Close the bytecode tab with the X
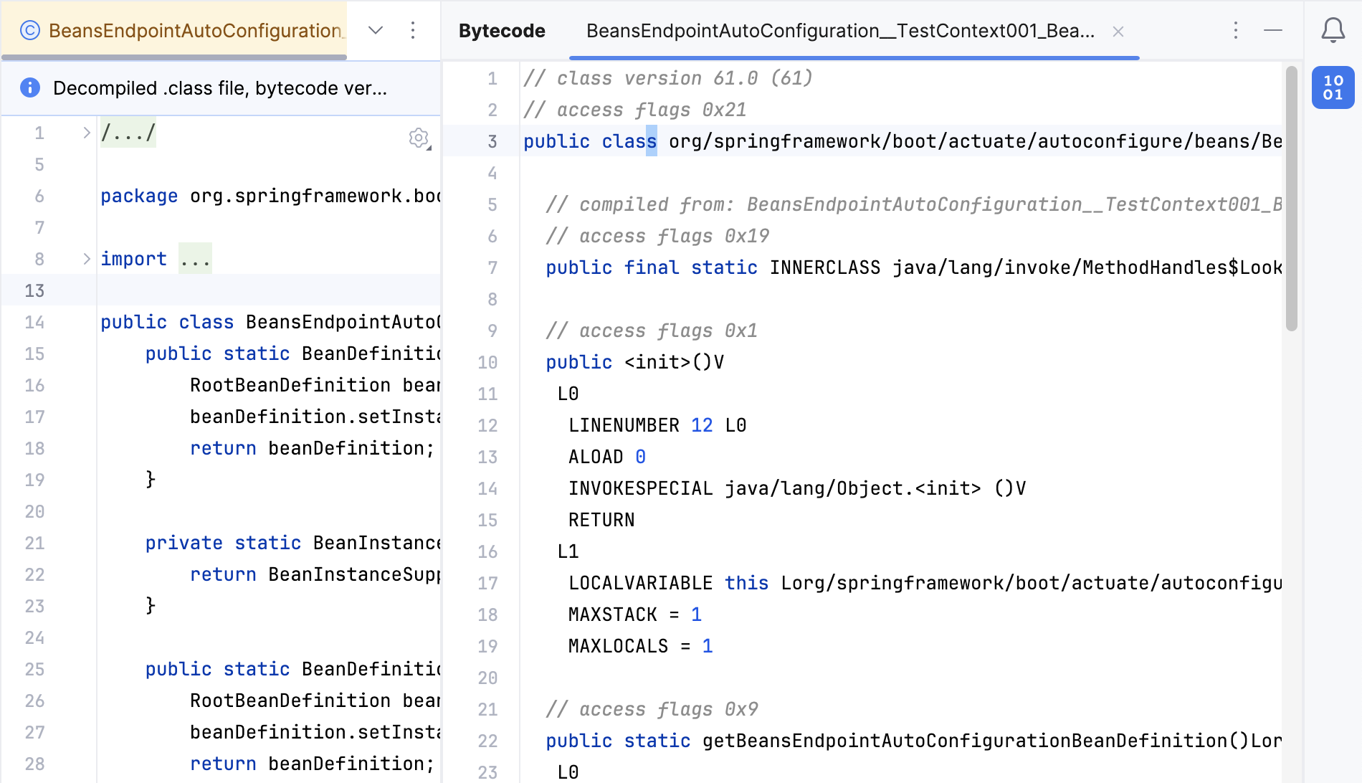The image size is (1362, 783). (x=1118, y=31)
